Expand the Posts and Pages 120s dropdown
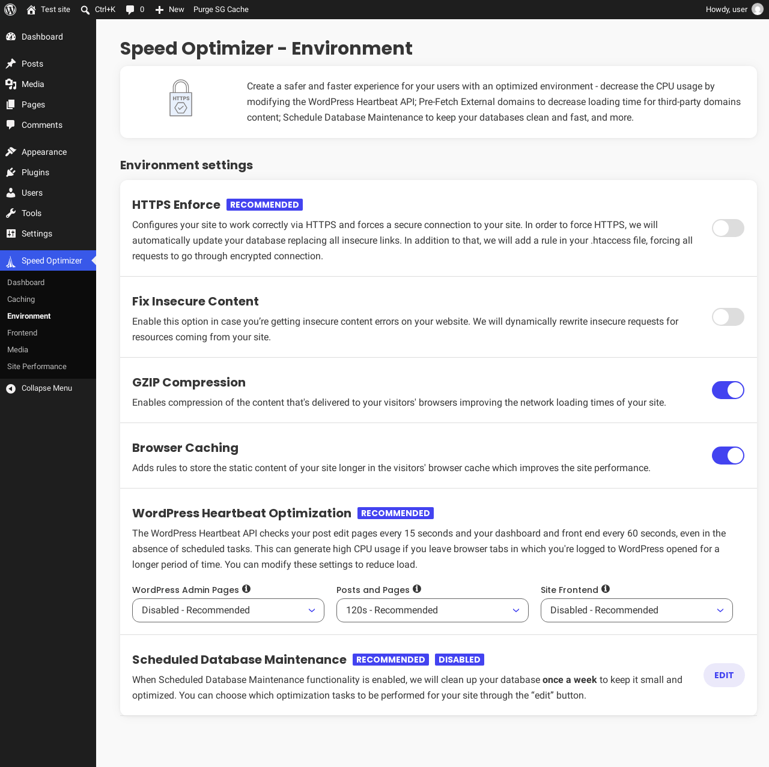The image size is (769, 767). coord(433,610)
